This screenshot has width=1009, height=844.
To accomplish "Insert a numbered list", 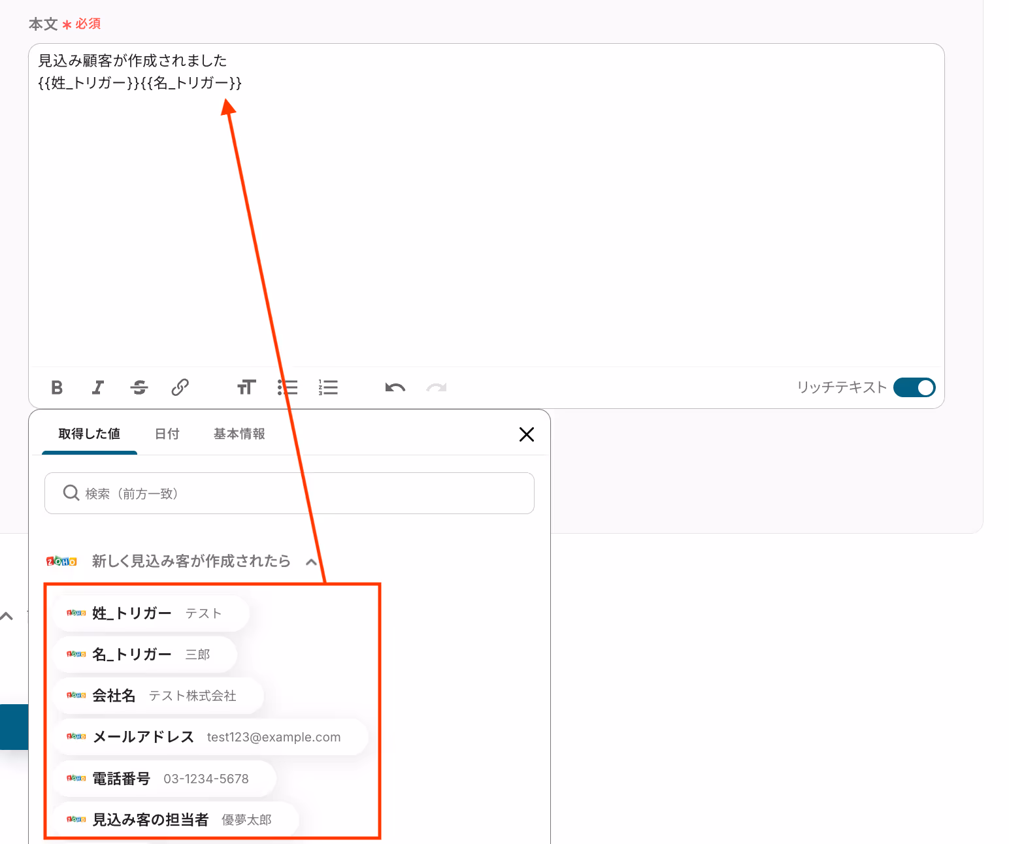I will coord(328,387).
